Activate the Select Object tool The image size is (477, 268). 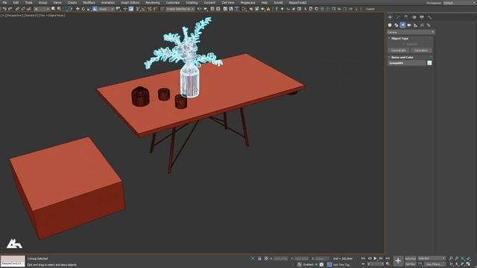53,9
